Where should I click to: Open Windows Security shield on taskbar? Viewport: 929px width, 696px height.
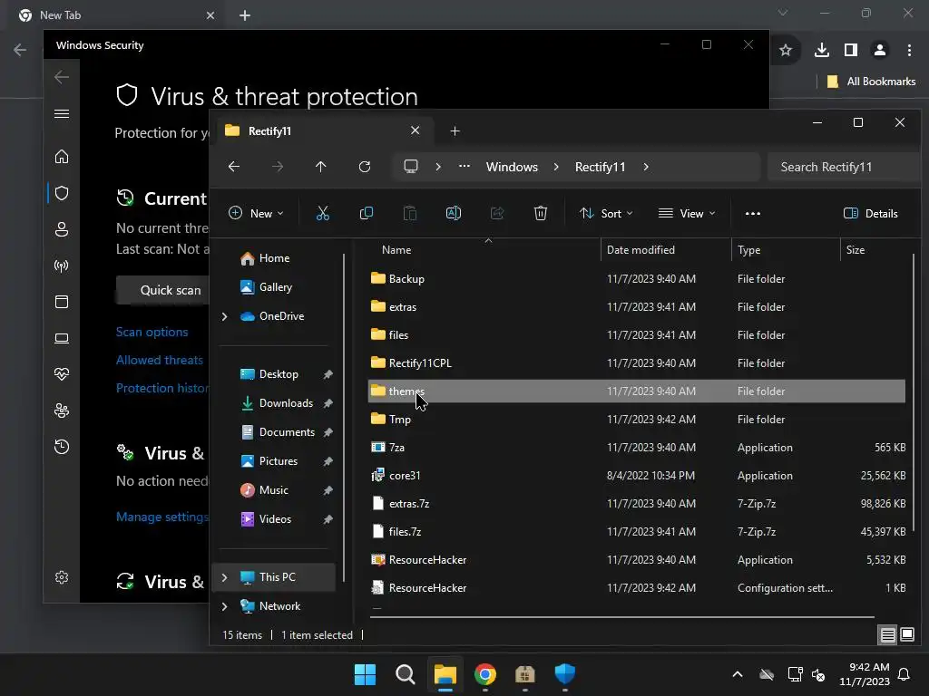(565, 674)
